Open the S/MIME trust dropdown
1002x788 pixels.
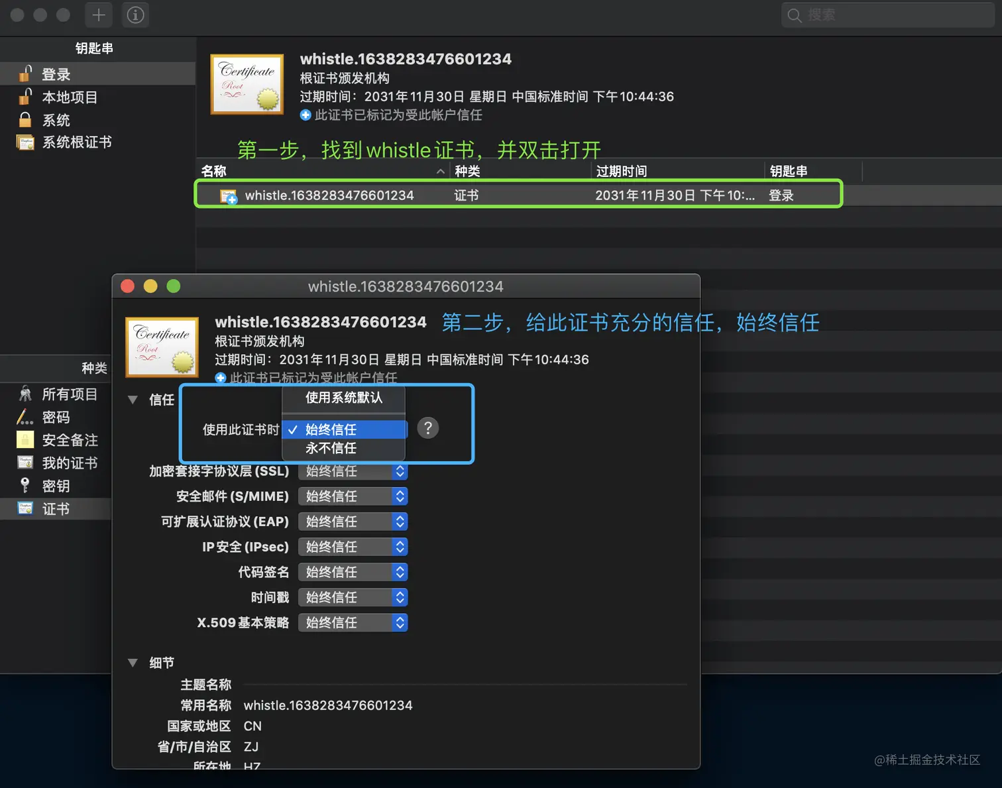click(x=353, y=496)
